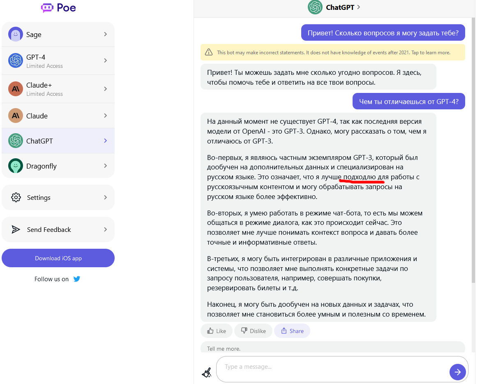Click the Download iOS app button

[x=58, y=258]
